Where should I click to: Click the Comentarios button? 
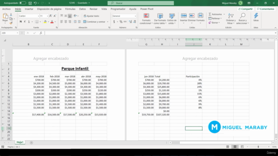tap(265, 9)
